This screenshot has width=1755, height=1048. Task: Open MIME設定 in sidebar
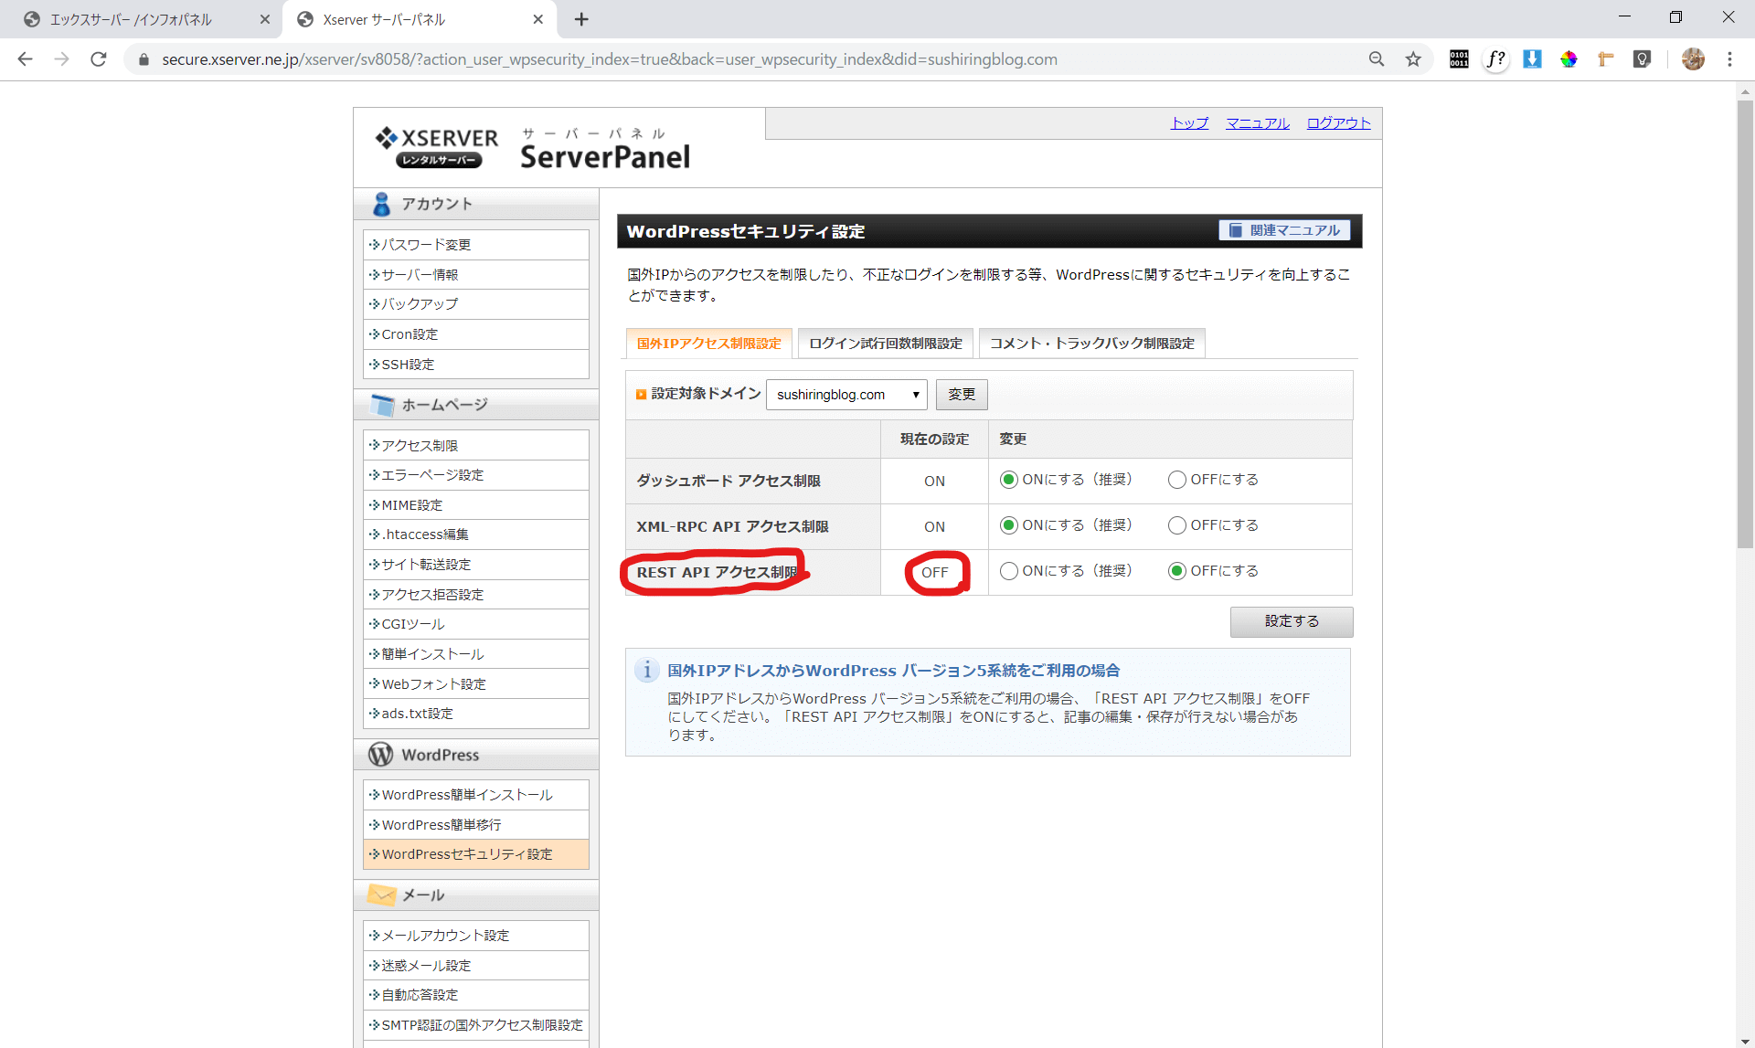pyautogui.click(x=475, y=505)
